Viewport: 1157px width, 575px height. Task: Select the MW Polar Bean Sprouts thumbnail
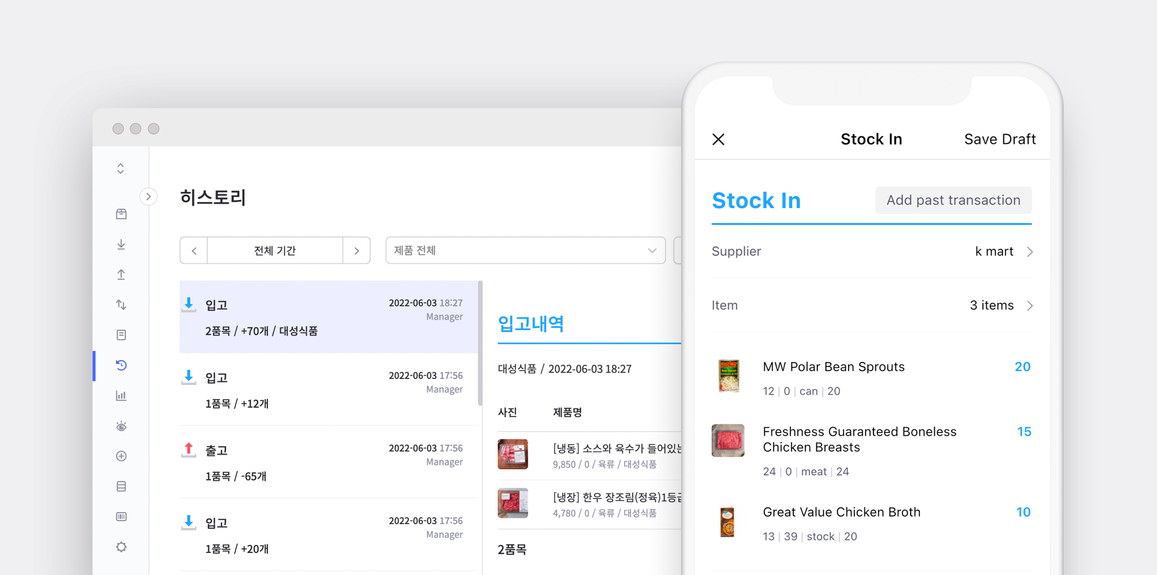[728, 376]
